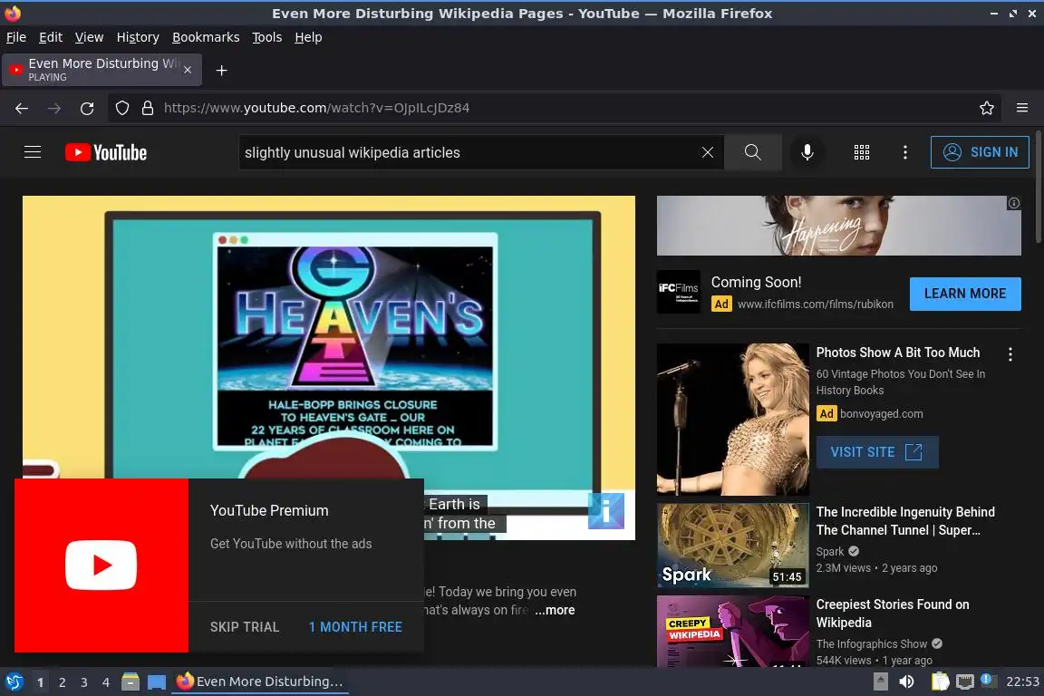Image resolution: width=1044 pixels, height=696 pixels.
Task: Open the Firefox application menu
Action: (x=1022, y=108)
